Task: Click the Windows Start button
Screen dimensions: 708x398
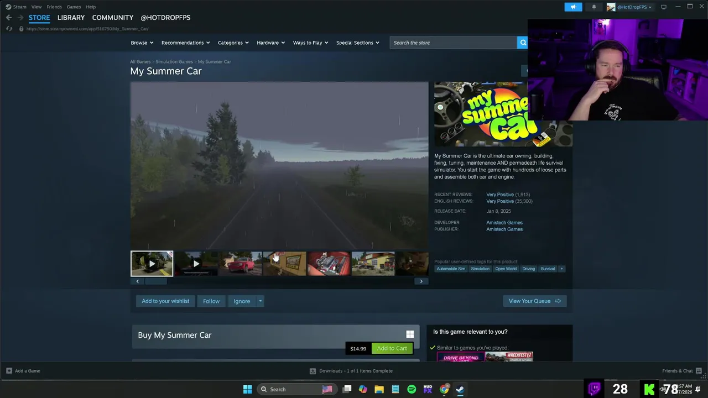Action: (247, 389)
